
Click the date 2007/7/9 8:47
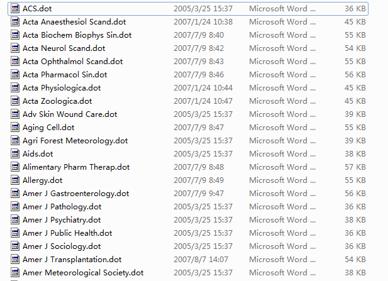click(x=199, y=128)
